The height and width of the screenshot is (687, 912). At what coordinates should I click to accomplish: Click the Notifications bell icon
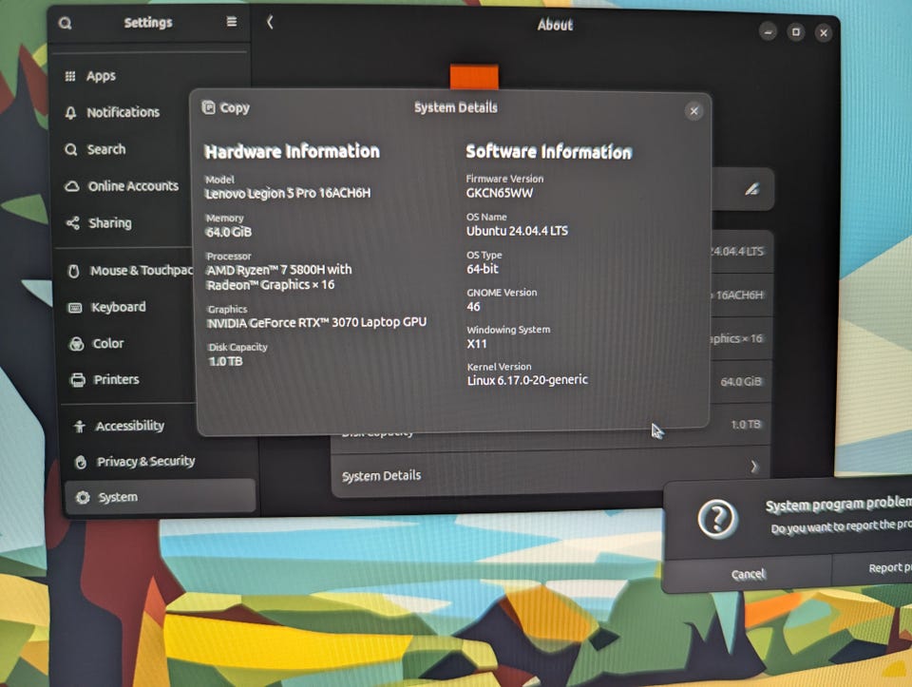tap(70, 113)
